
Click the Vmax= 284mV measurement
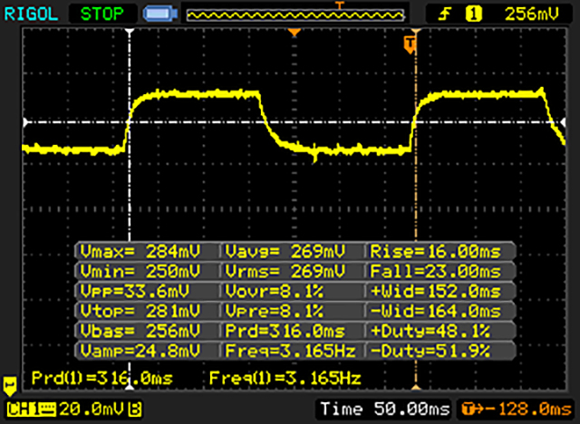pyautogui.click(x=140, y=252)
